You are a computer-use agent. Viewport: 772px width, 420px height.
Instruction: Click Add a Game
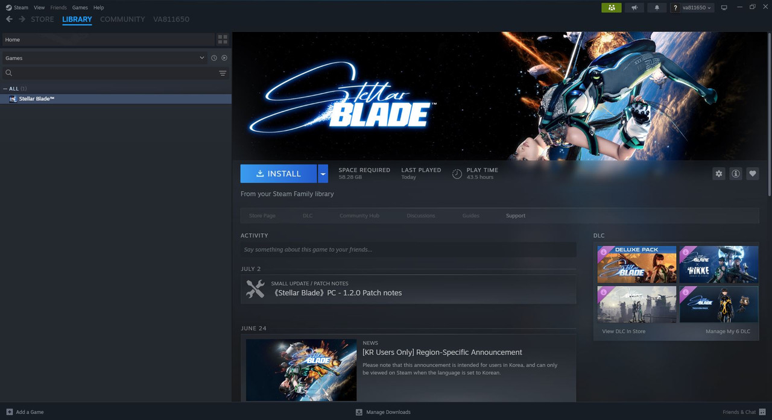coord(25,412)
